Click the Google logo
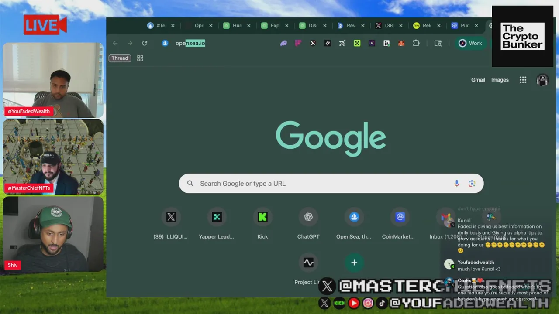This screenshot has height=314, width=559. (x=331, y=139)
